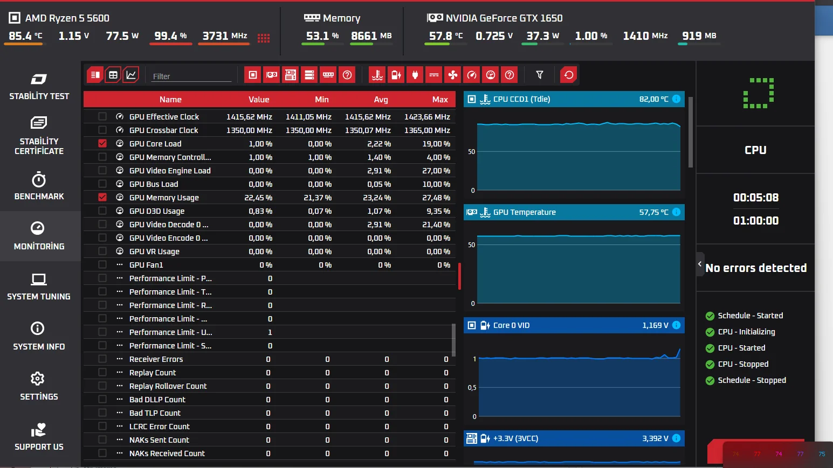833x468 pixels.
Task: Toggle motherboard sensors filter icon
Action: click(291, 75)
